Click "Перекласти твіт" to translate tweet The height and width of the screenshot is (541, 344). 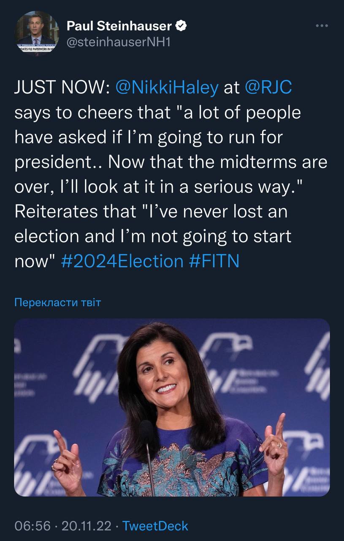[58, 303]
